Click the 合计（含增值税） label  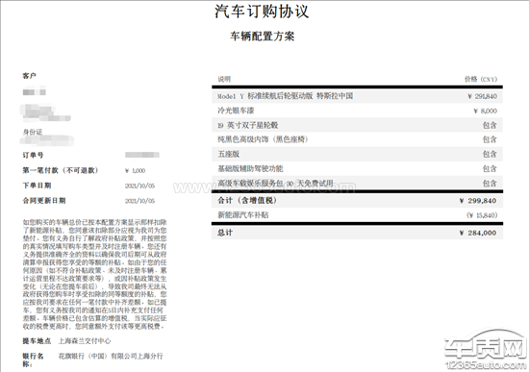247,200
